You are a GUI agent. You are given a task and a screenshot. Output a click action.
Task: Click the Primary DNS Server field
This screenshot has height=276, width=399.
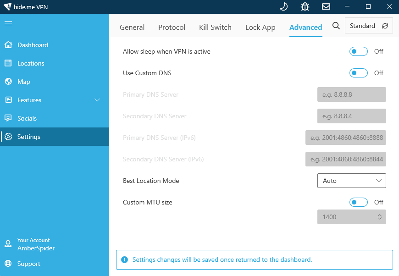tap(351, 94)
